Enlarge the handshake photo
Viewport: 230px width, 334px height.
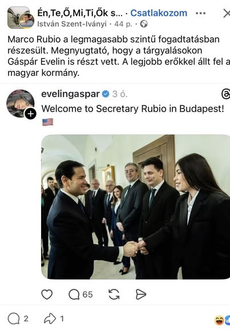click(135, 207)
